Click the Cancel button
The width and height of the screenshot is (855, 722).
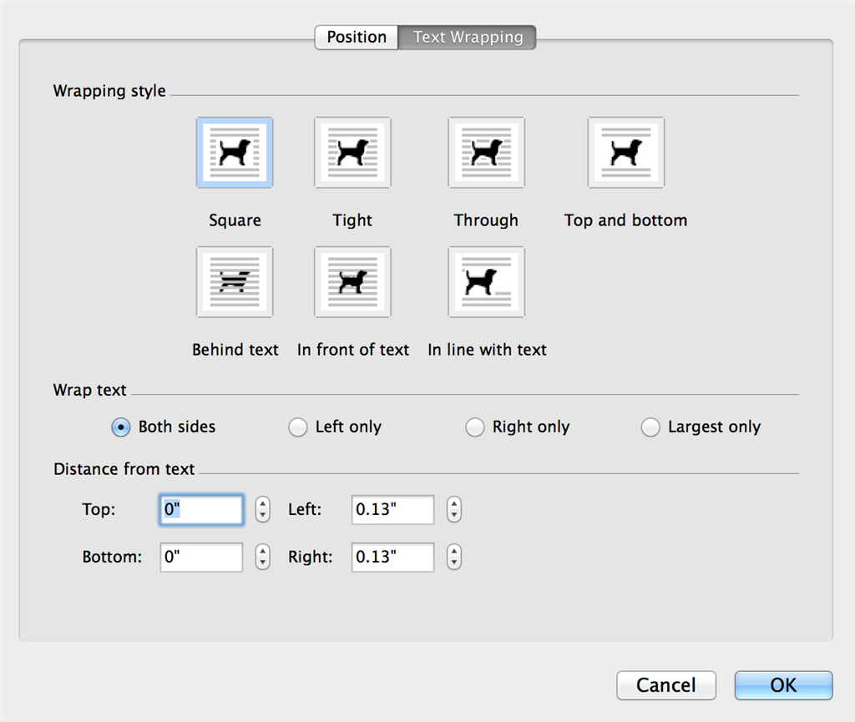[x=665, y=685]
